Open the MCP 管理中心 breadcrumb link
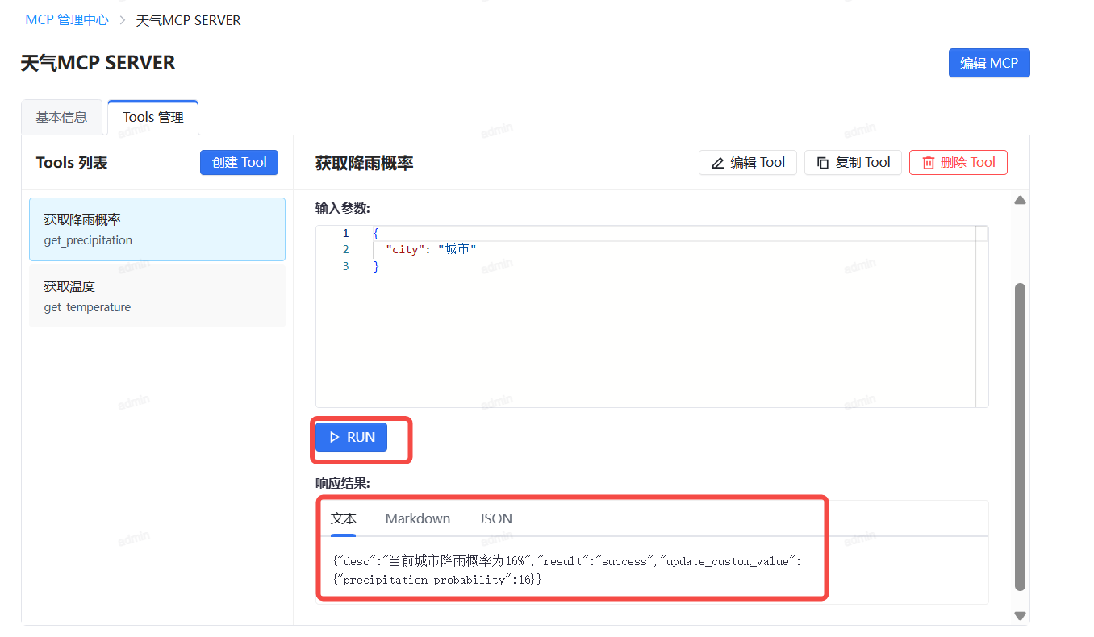Screen dimensions: 1094x637 pyautogui.click(x=67, y=20)
